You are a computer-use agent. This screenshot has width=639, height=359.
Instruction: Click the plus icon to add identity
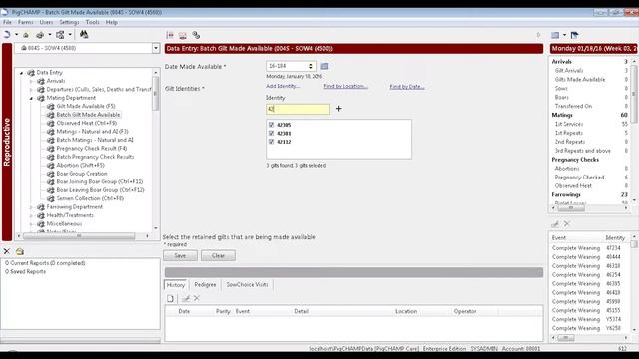coord(339,109)
